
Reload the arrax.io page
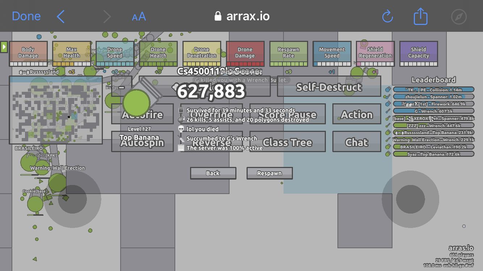click(x=387, y=16)
